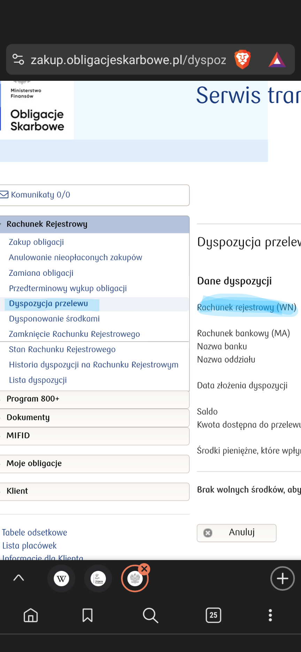Tap the bookmark icon in bottom bar

[x=87, y=615]
